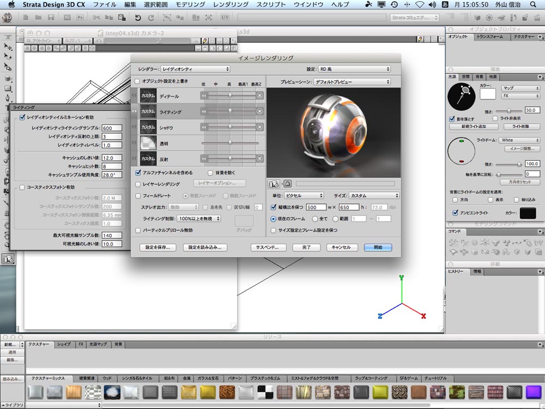The width and height of the screenshot is (545, 409).
Task: Open the レンダリング menu
Action: click(231, 4)
